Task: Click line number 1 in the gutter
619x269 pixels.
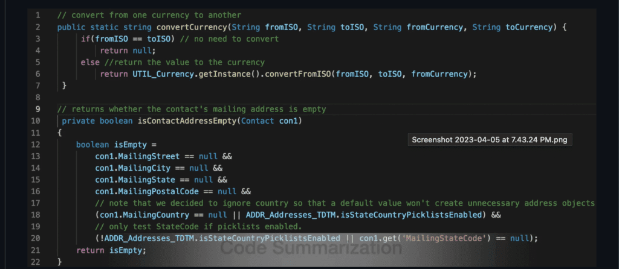Action: tap(38, 15)
